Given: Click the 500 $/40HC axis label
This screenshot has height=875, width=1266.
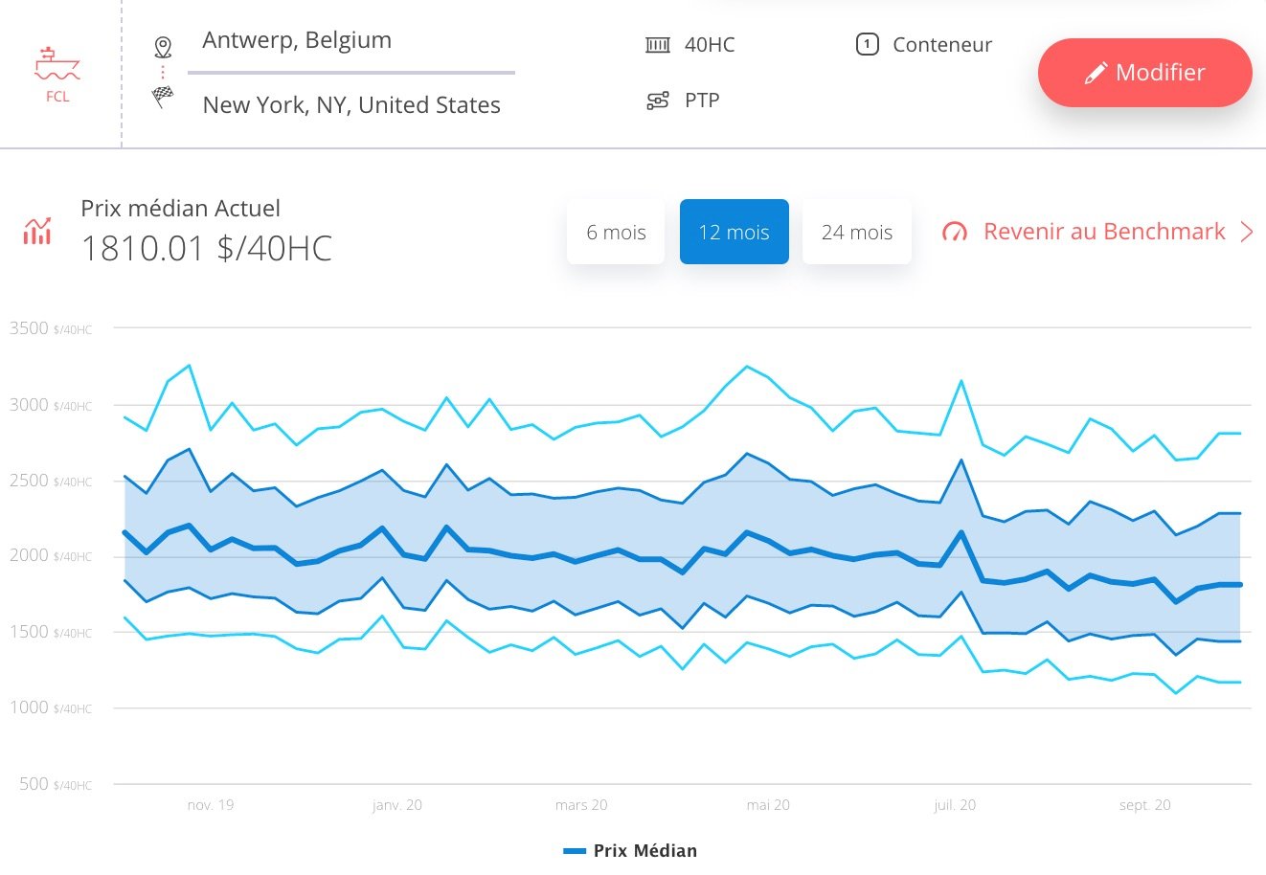Looking at the screenshot, I should 56,784.
